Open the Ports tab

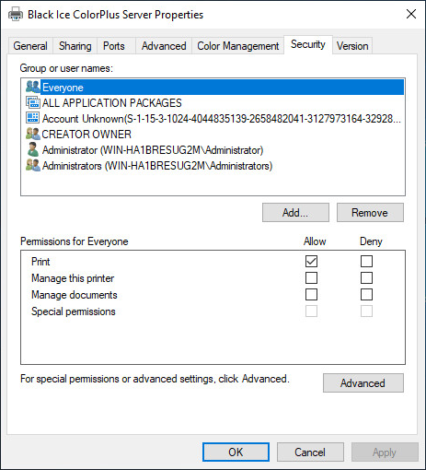point(114,46)
